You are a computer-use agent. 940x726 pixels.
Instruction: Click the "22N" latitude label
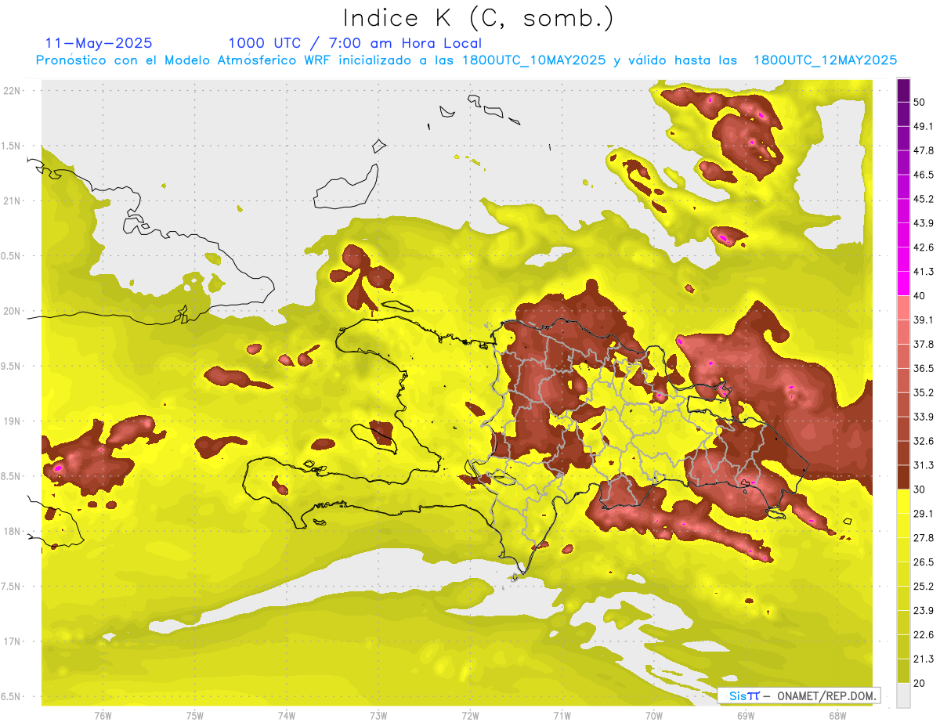click(x=13, y=91)
